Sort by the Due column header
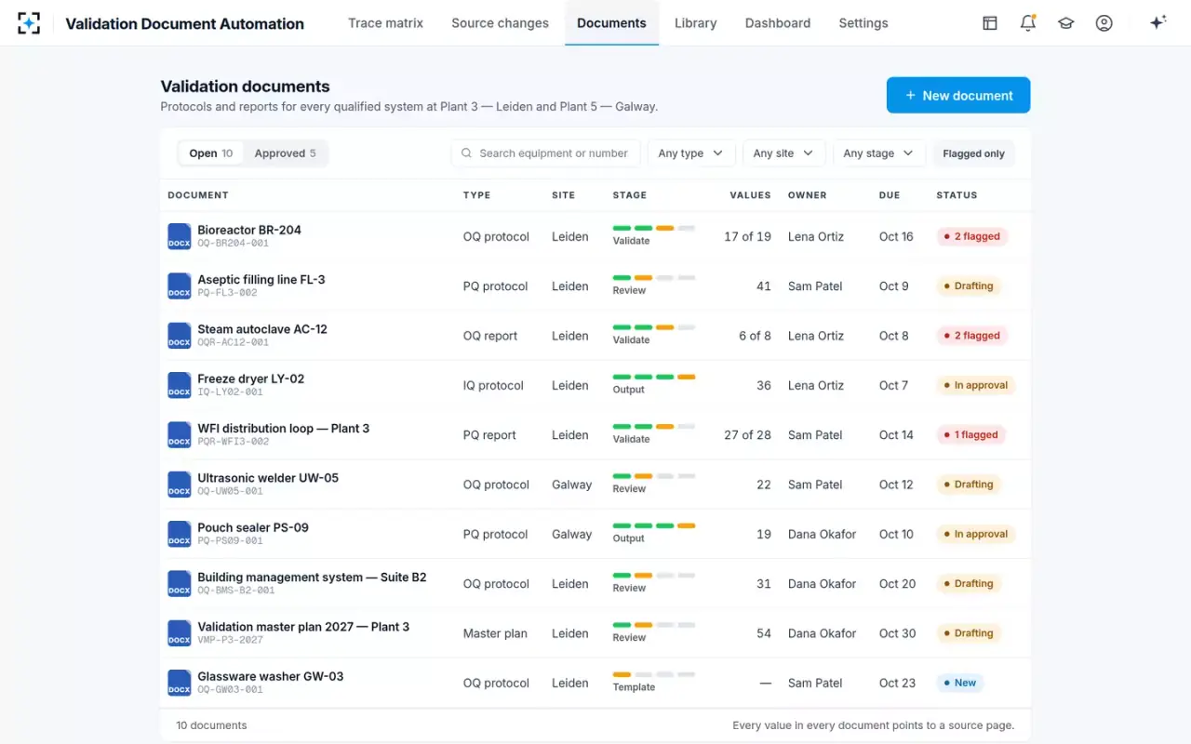Viewport: 1191px width, 744px height. point(890,195)
